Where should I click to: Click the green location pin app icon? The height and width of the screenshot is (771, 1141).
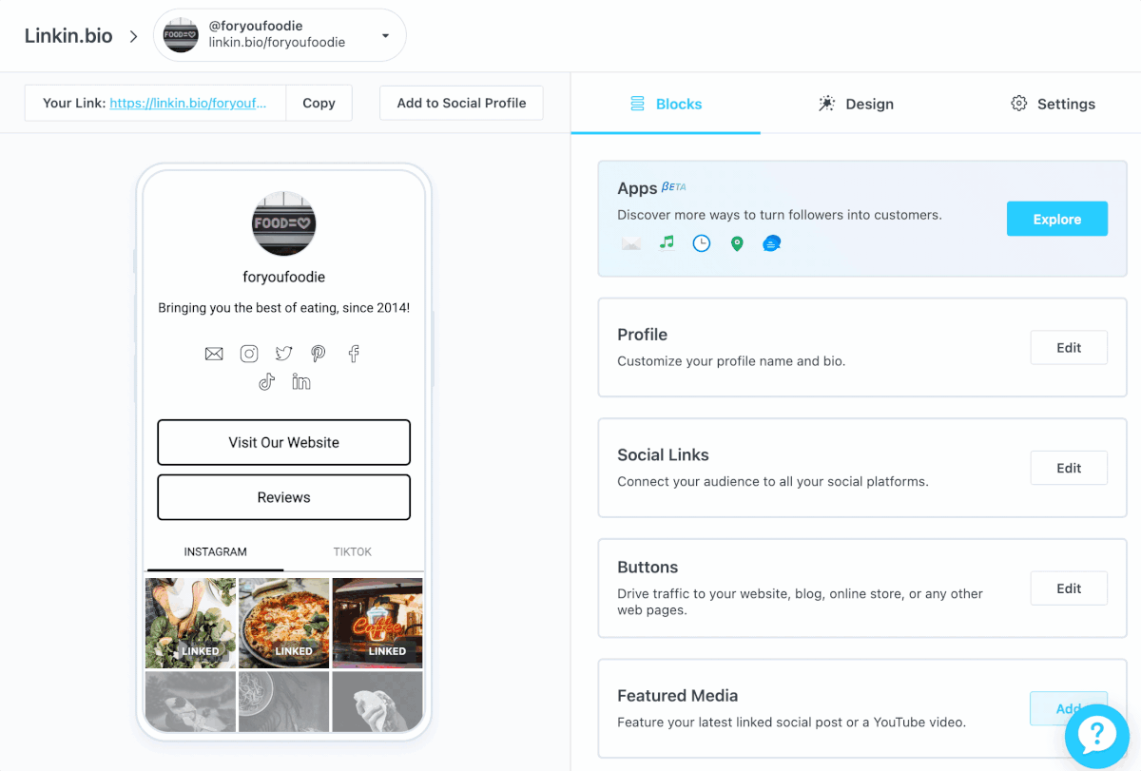point(737,243)
